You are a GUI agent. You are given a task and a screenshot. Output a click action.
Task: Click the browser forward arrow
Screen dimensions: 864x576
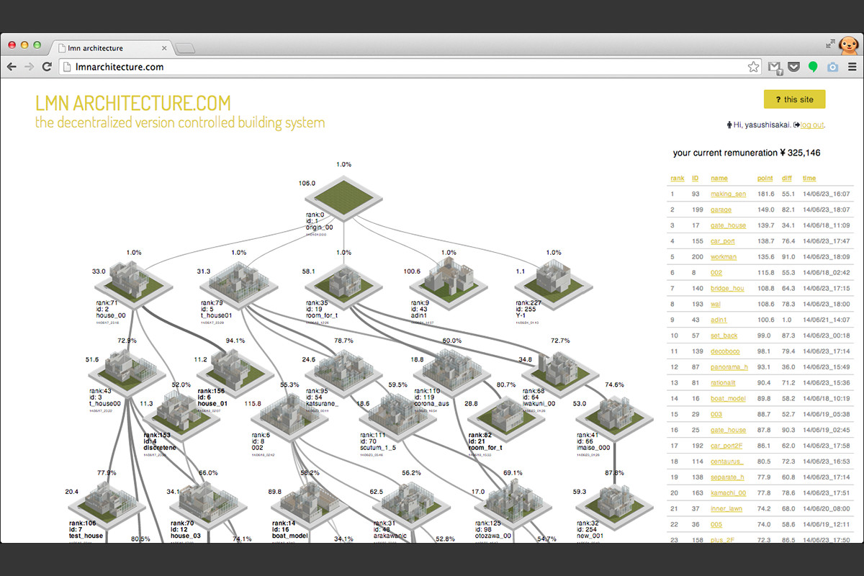[30, 67]
